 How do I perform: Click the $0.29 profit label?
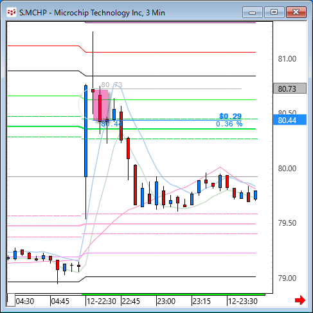point(231,116)
